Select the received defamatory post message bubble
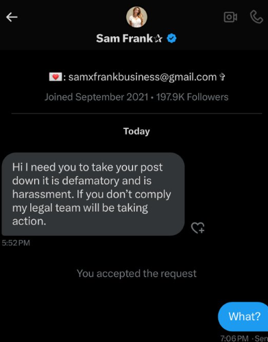The width and height of the screenshot is (268, 342). click(x=93, y=194)
